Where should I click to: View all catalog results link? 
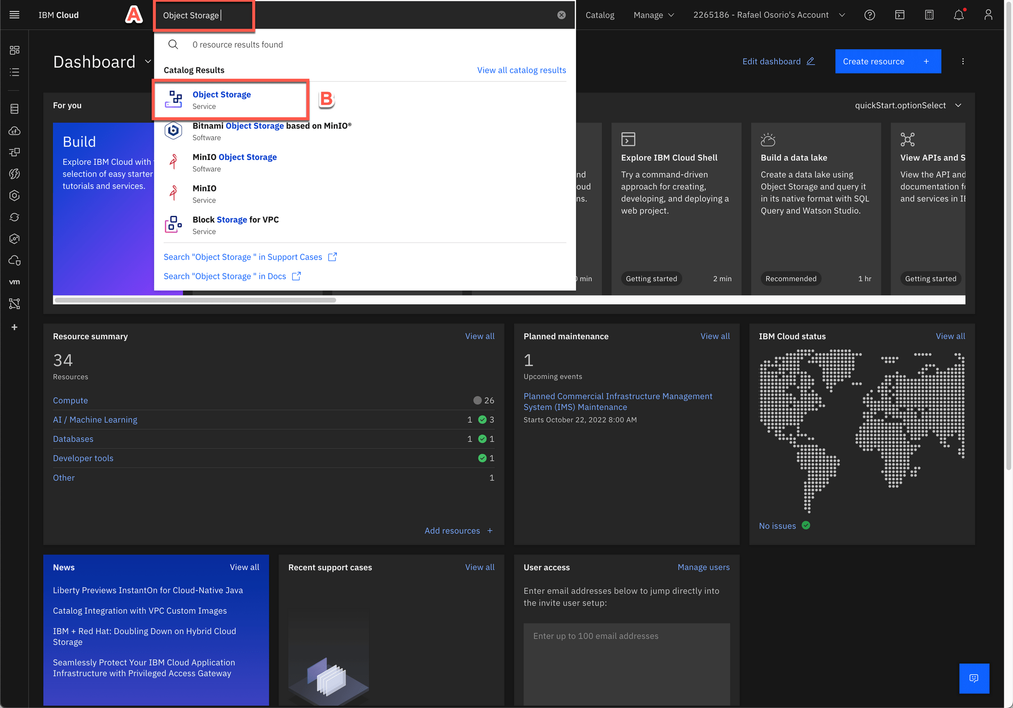click(x=521, y=70)
